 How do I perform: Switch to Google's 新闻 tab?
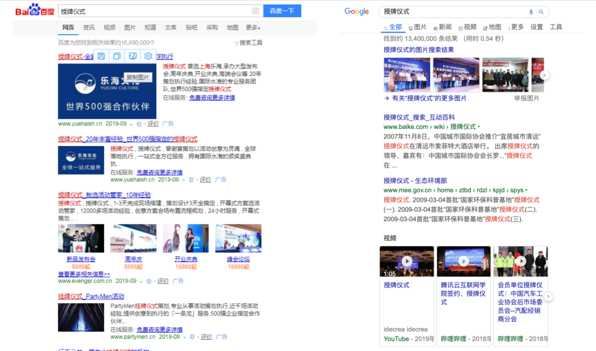(442, 27)
